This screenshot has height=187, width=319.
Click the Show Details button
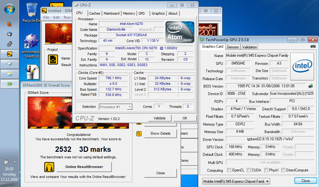(160, 133)
